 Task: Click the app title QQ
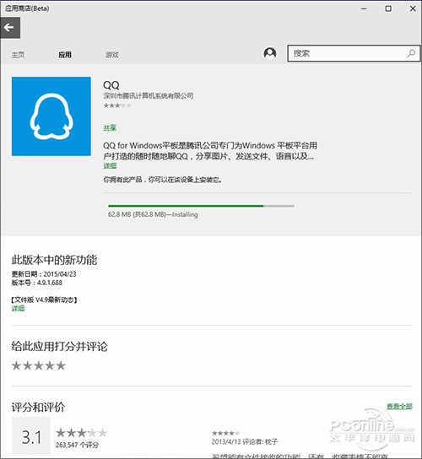pos(111,85)
